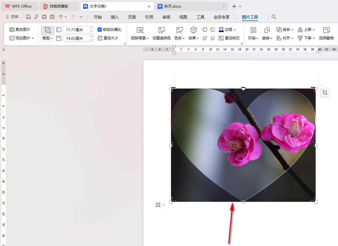Open the size settings dialog launcher
The image size is (338, 246).
click(x=125, y=43)
